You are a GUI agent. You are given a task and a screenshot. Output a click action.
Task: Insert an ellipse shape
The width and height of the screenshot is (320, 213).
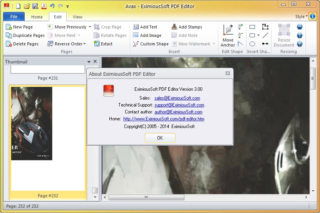252,43
